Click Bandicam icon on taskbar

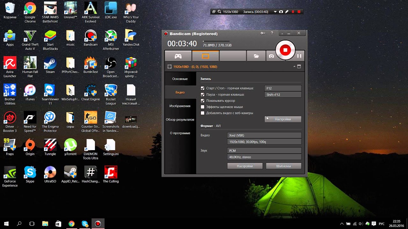[x=98, y=224]
